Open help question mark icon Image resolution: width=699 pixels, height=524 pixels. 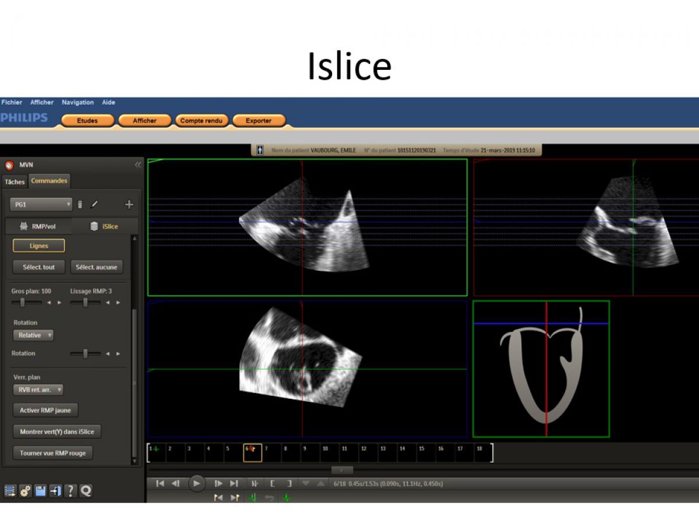click(x=70, y=491)
